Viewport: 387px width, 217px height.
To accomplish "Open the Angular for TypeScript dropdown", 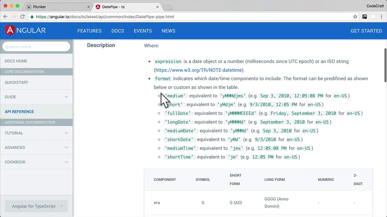I will tap(36, 206).
